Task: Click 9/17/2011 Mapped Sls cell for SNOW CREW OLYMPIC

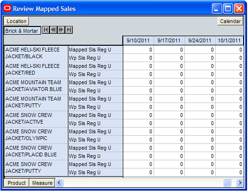Action: pyautogui.click(x=169, y=131)
